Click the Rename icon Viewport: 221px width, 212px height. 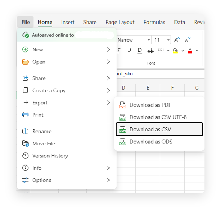click(25, 131)
